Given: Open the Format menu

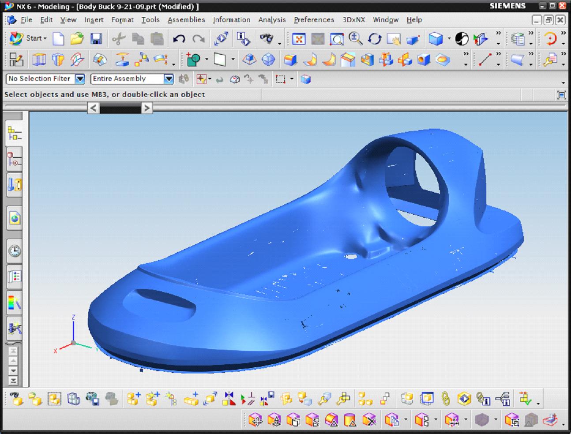Looking at the screenshot, I should point(122,20).
